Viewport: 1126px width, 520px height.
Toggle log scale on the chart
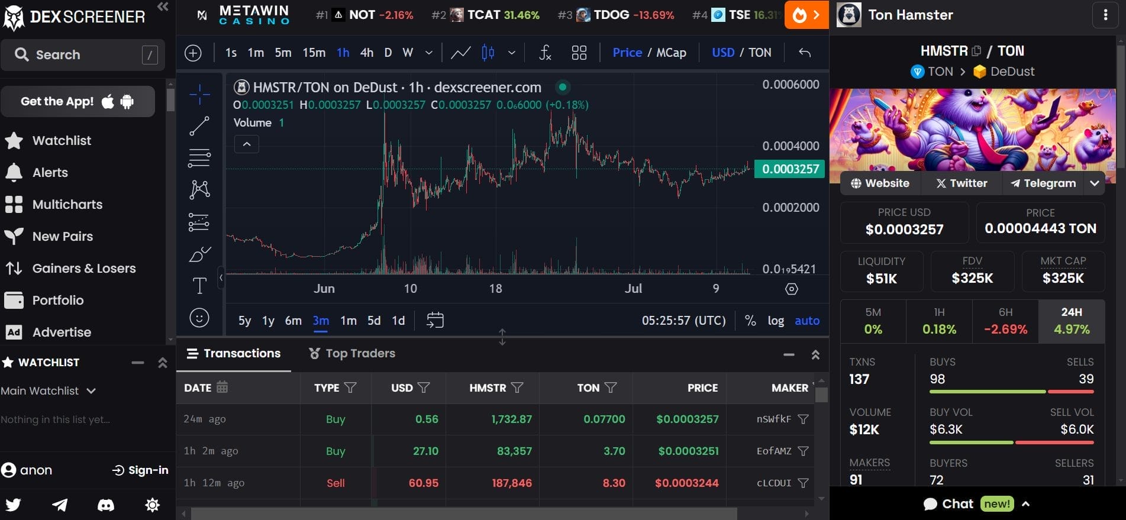point(776,321)
